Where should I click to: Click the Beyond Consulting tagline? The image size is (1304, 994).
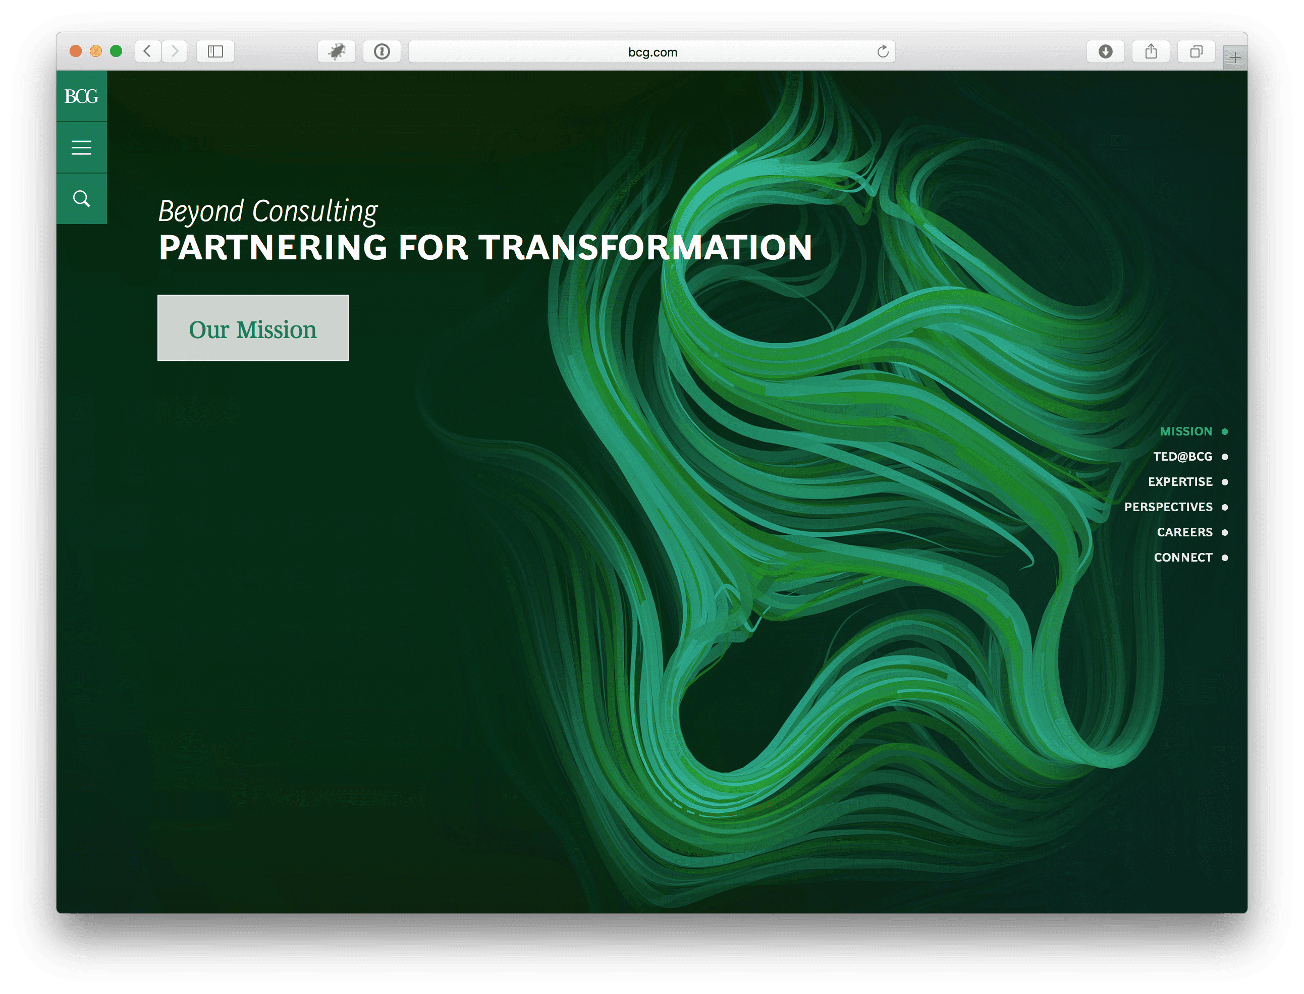pos(268,212)
